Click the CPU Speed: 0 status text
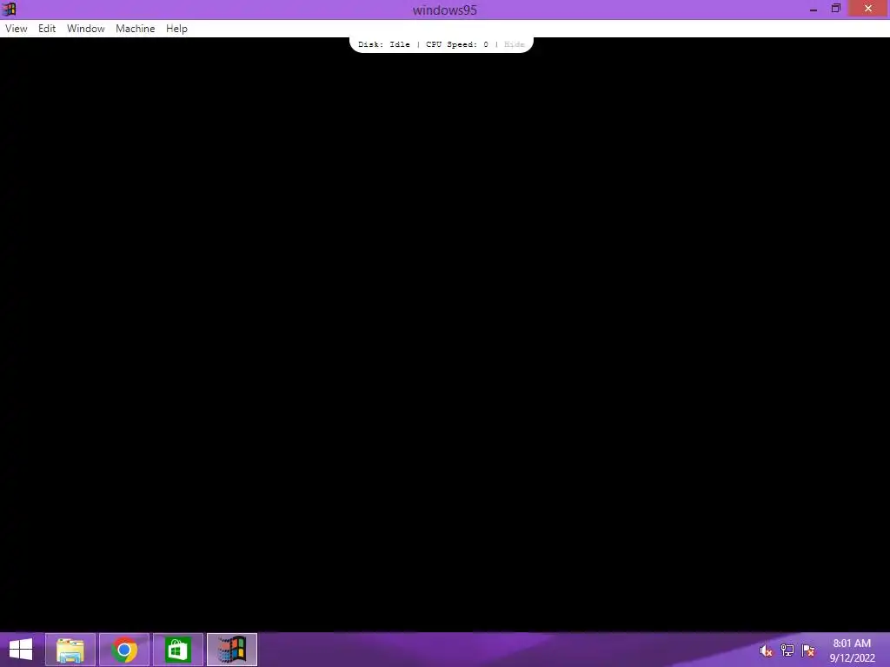 457,44
